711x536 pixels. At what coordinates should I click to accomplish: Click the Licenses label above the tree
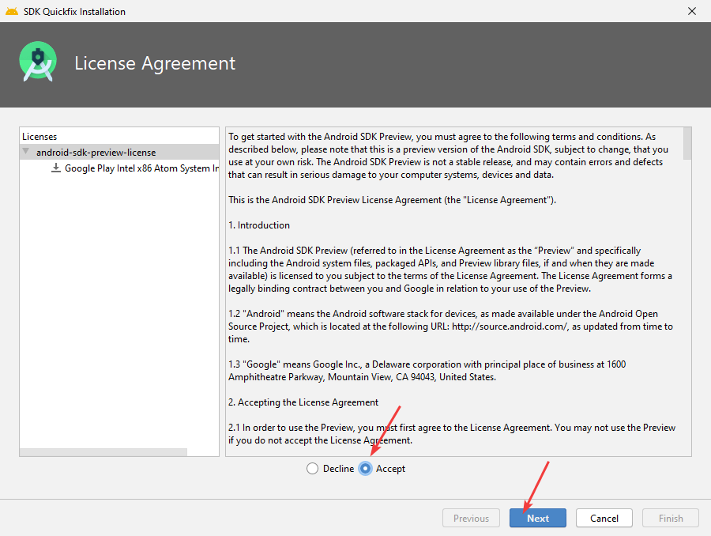(39, 137)
